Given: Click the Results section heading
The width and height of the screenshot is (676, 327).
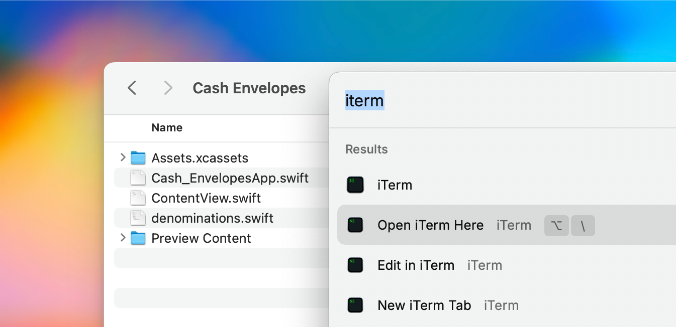Looking at the screenshot, I should 366,149.
